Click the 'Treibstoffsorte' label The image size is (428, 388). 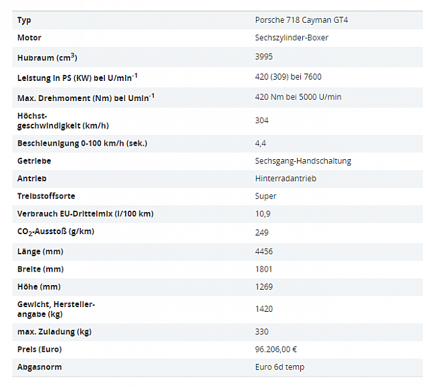[46, 196]
